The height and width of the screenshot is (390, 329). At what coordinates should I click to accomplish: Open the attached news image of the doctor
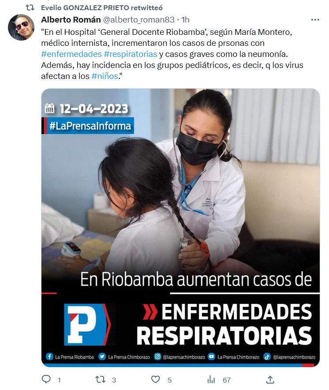click(x=180, y=228)
